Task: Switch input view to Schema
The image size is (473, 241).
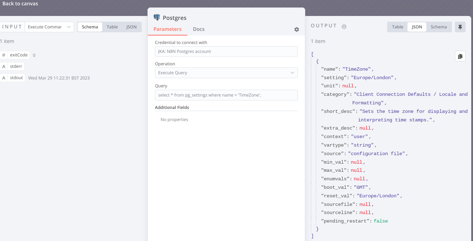Action: pyautogui.click(x=90, y=27)
